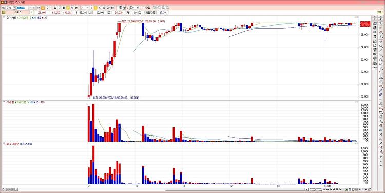
Task: Click the play-forward arrow in bottom controls
Action: (340, 189)
